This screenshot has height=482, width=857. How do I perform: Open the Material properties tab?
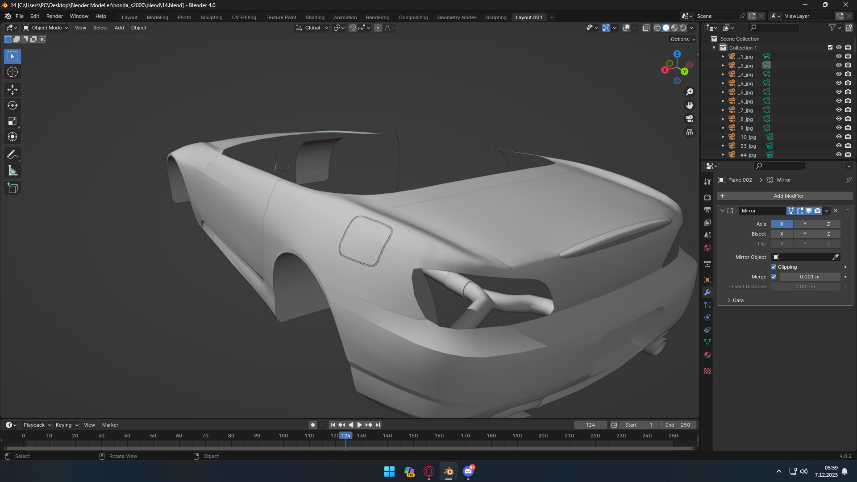(707, 355)
